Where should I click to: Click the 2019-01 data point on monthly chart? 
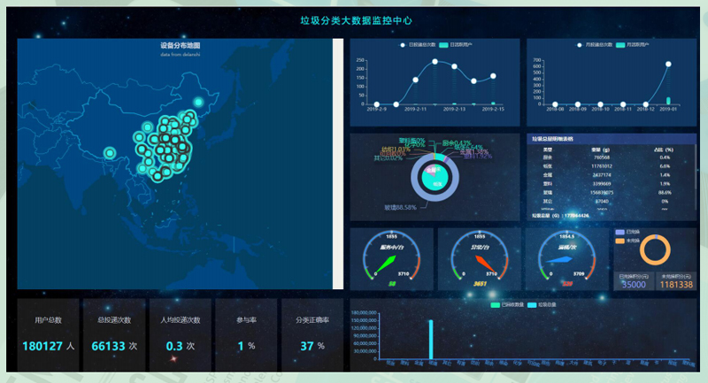point(668,64)
